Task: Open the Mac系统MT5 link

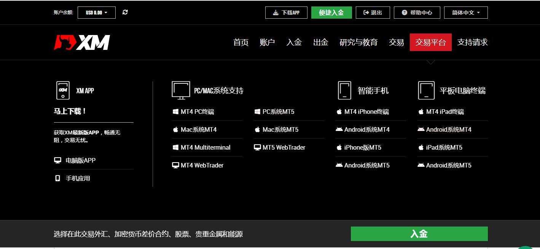Action: tap(280, 129)
